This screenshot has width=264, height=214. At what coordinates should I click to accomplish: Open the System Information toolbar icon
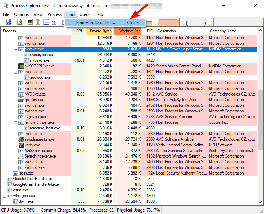tap(30, 22)
